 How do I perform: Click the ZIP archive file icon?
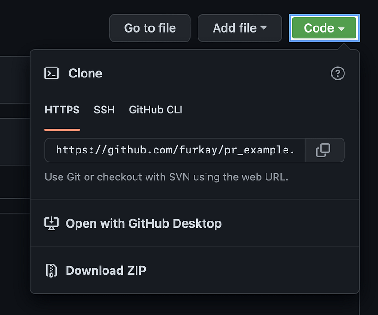(51, 271)
